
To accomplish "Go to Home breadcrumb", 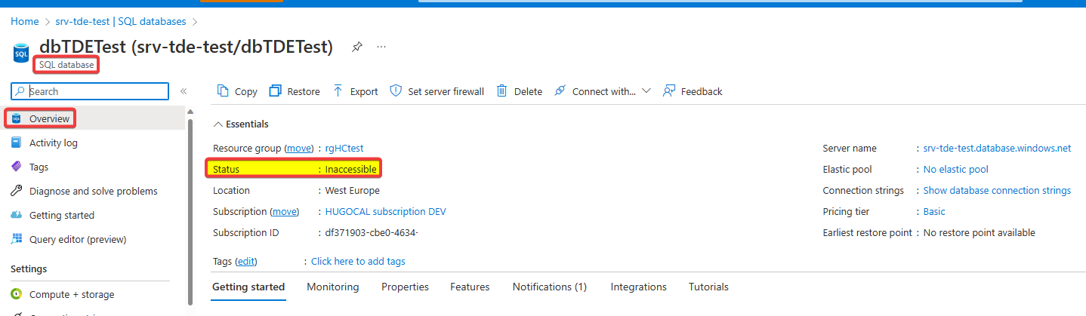I will (x=25, y=21).
